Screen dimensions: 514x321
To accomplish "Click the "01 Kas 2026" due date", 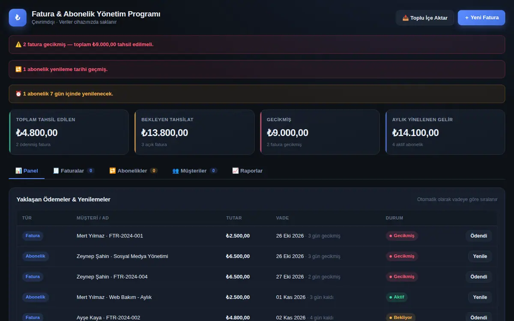I will 291,297.
